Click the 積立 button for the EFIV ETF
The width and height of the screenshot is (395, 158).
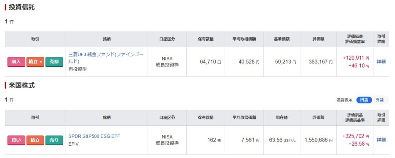(x=35, y=140)
